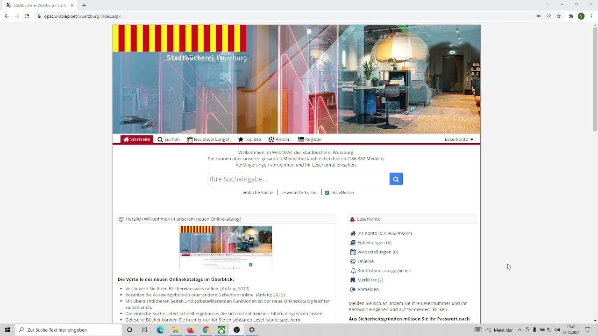Click the home icon beside Ins Konto
The width and height of the screenshot is (598, 336).
(x=353, y=233)
